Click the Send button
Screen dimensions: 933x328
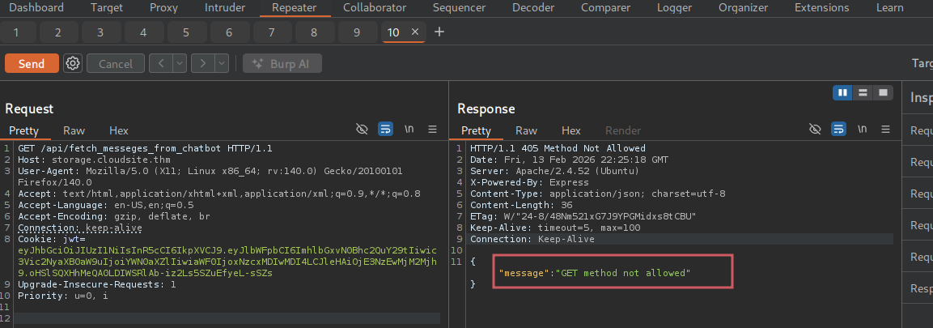click(x=32, y=64)
